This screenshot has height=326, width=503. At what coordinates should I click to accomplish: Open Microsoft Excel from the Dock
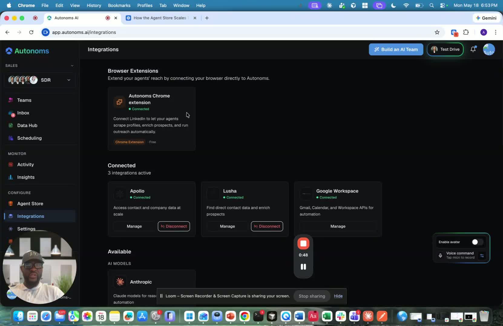[x=327, y=316]
